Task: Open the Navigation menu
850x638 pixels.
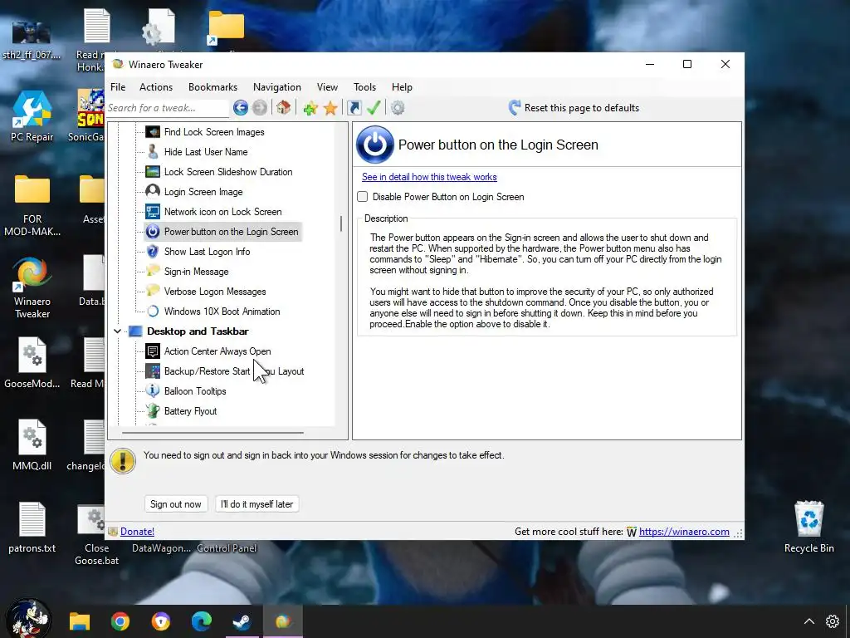Action: (277, 86)
